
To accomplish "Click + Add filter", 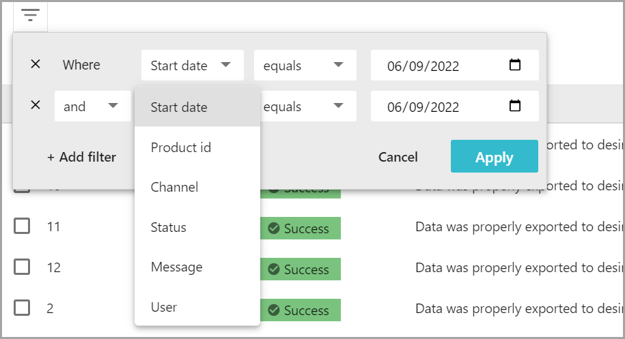I will (81, 157).
